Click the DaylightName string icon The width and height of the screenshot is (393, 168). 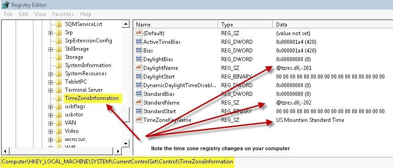[139, 68]
